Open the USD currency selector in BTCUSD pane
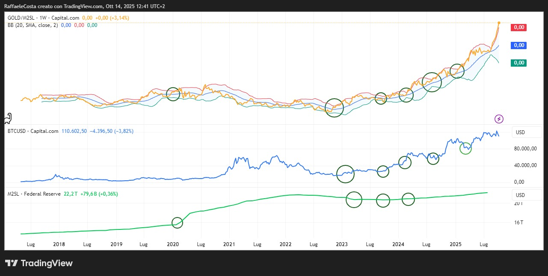This screenshot has height=276, width=548. [x=520, y=132]
